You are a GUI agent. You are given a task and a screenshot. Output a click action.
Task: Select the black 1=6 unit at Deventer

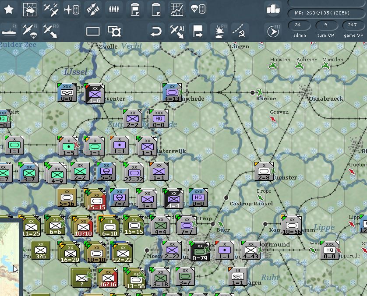95,94
